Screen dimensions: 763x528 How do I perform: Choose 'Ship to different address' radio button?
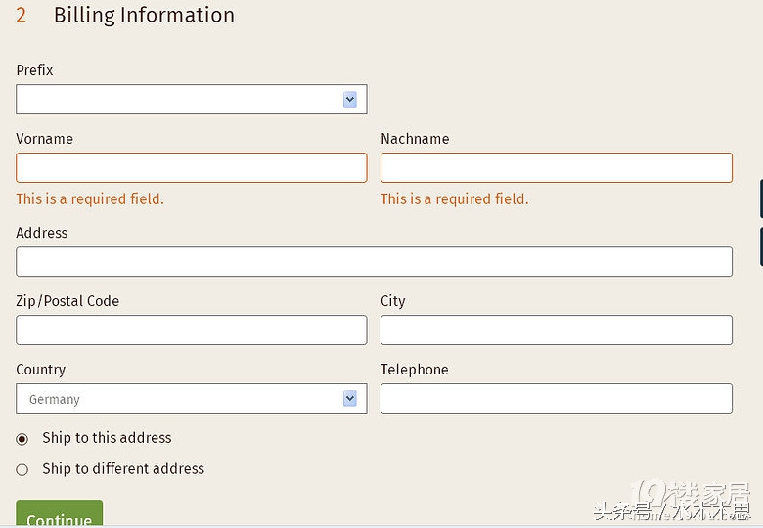[22, 470]
